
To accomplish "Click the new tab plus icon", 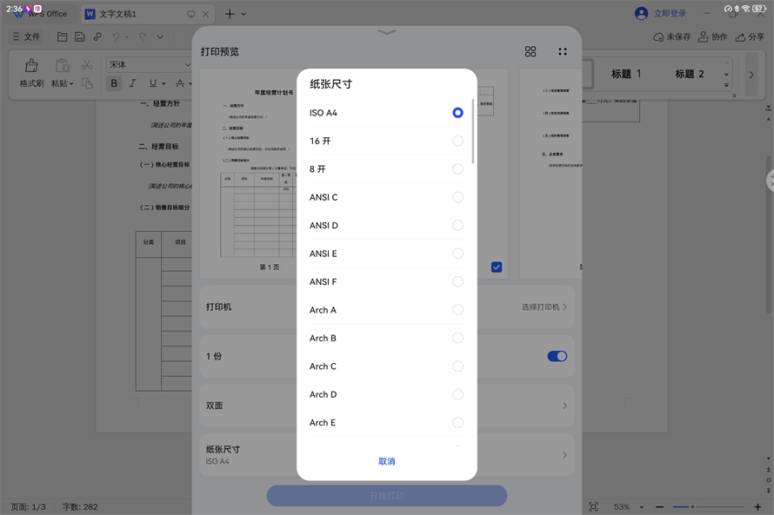I will [230, 14].
